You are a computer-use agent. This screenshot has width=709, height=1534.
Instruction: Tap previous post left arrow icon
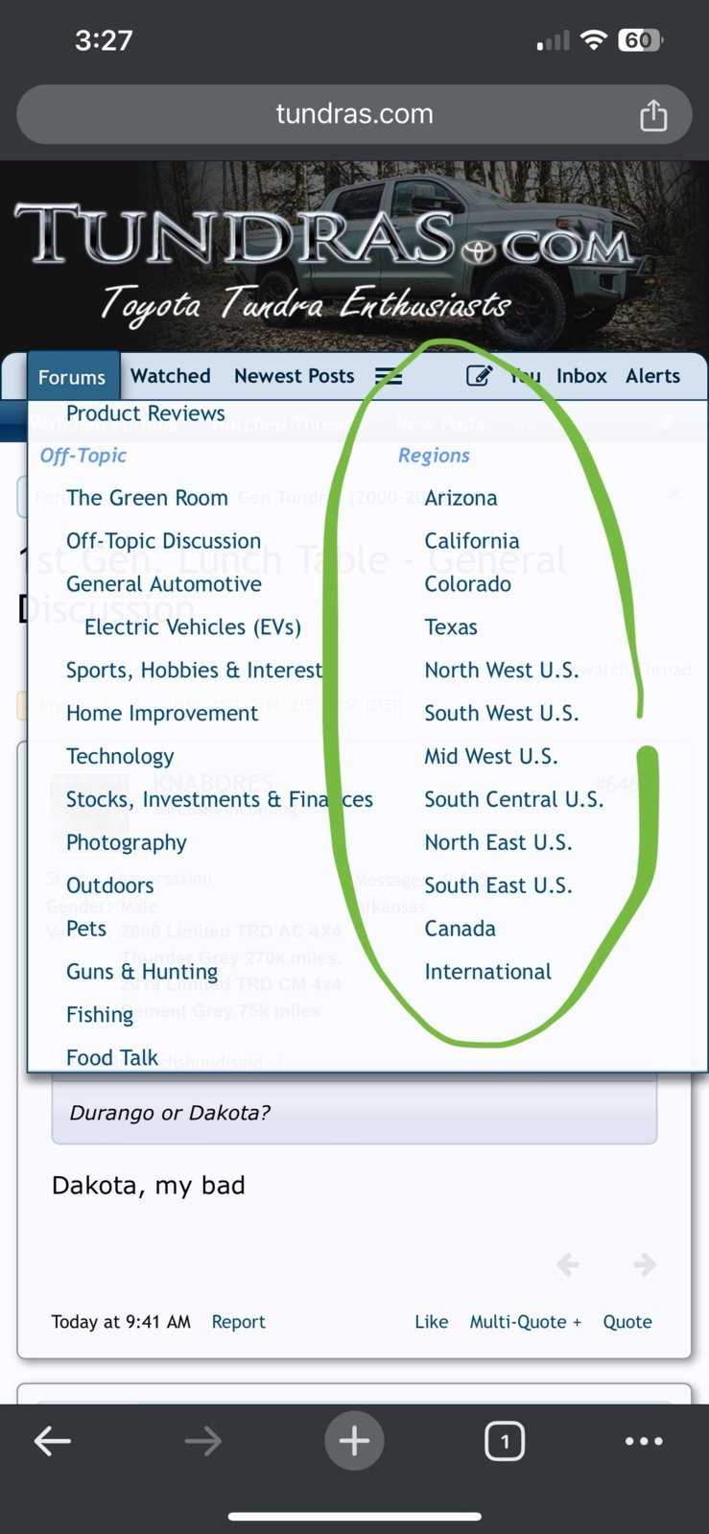click(568, 1264)
